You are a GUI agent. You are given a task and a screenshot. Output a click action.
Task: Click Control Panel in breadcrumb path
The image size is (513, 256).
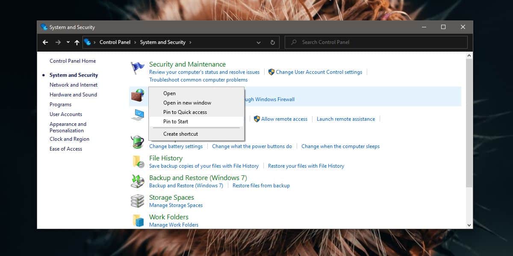coord(115,42)
